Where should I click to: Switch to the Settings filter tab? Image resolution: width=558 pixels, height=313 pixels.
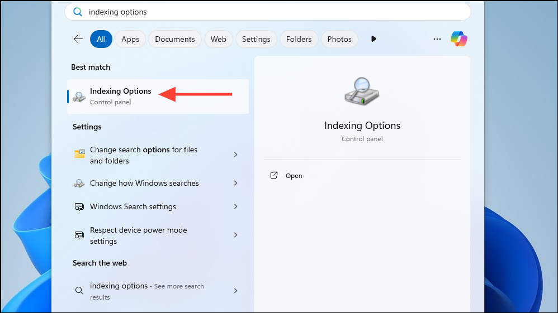(256, 39)
